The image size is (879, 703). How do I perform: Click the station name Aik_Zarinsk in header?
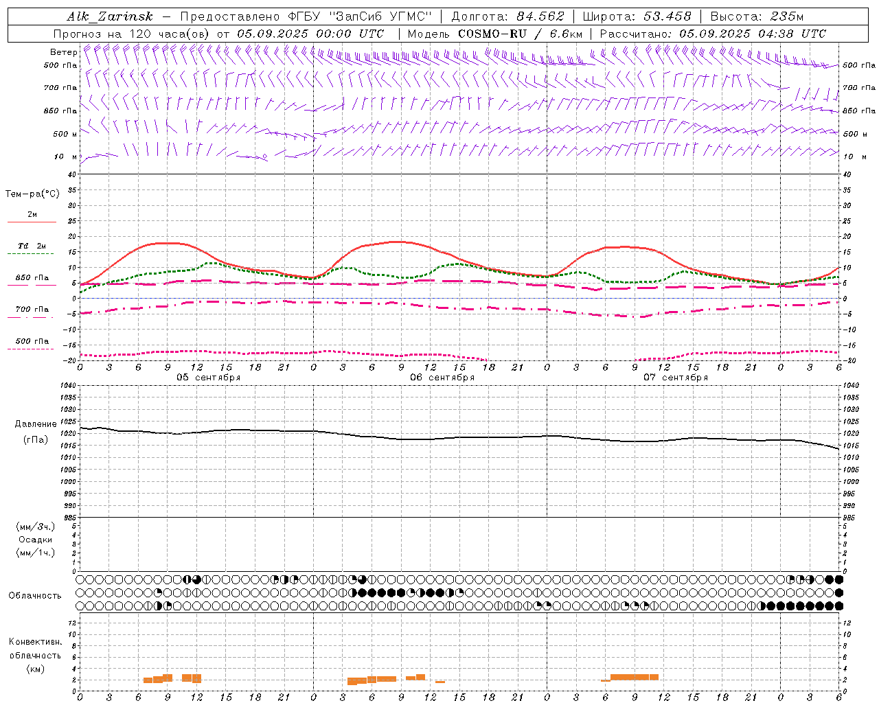[x=110, y=16]
